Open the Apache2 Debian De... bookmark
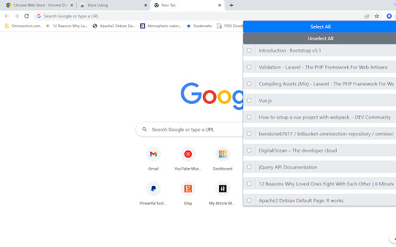Image resolution: width=396 pixels, height=247 pixels. point(114,26)
